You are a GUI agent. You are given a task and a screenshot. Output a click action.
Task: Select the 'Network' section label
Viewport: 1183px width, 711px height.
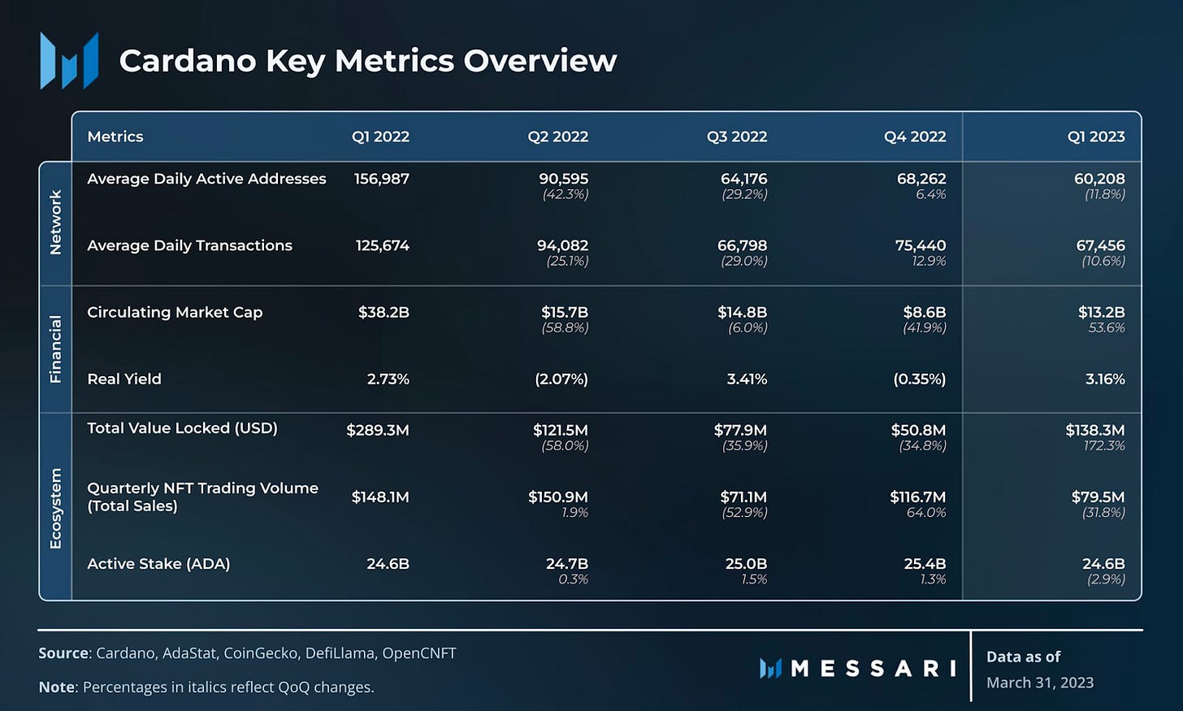pyautogui.click(x=55, y=223)
